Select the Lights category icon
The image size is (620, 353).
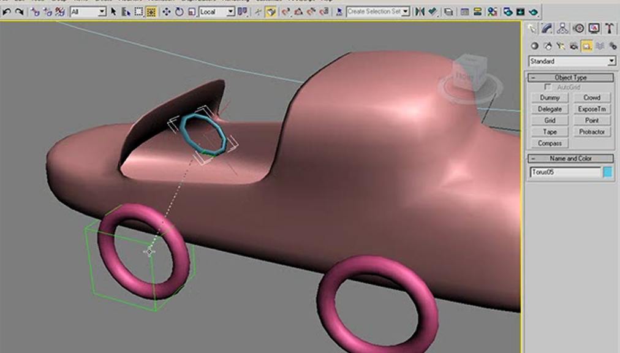click(x=561, y=45)
